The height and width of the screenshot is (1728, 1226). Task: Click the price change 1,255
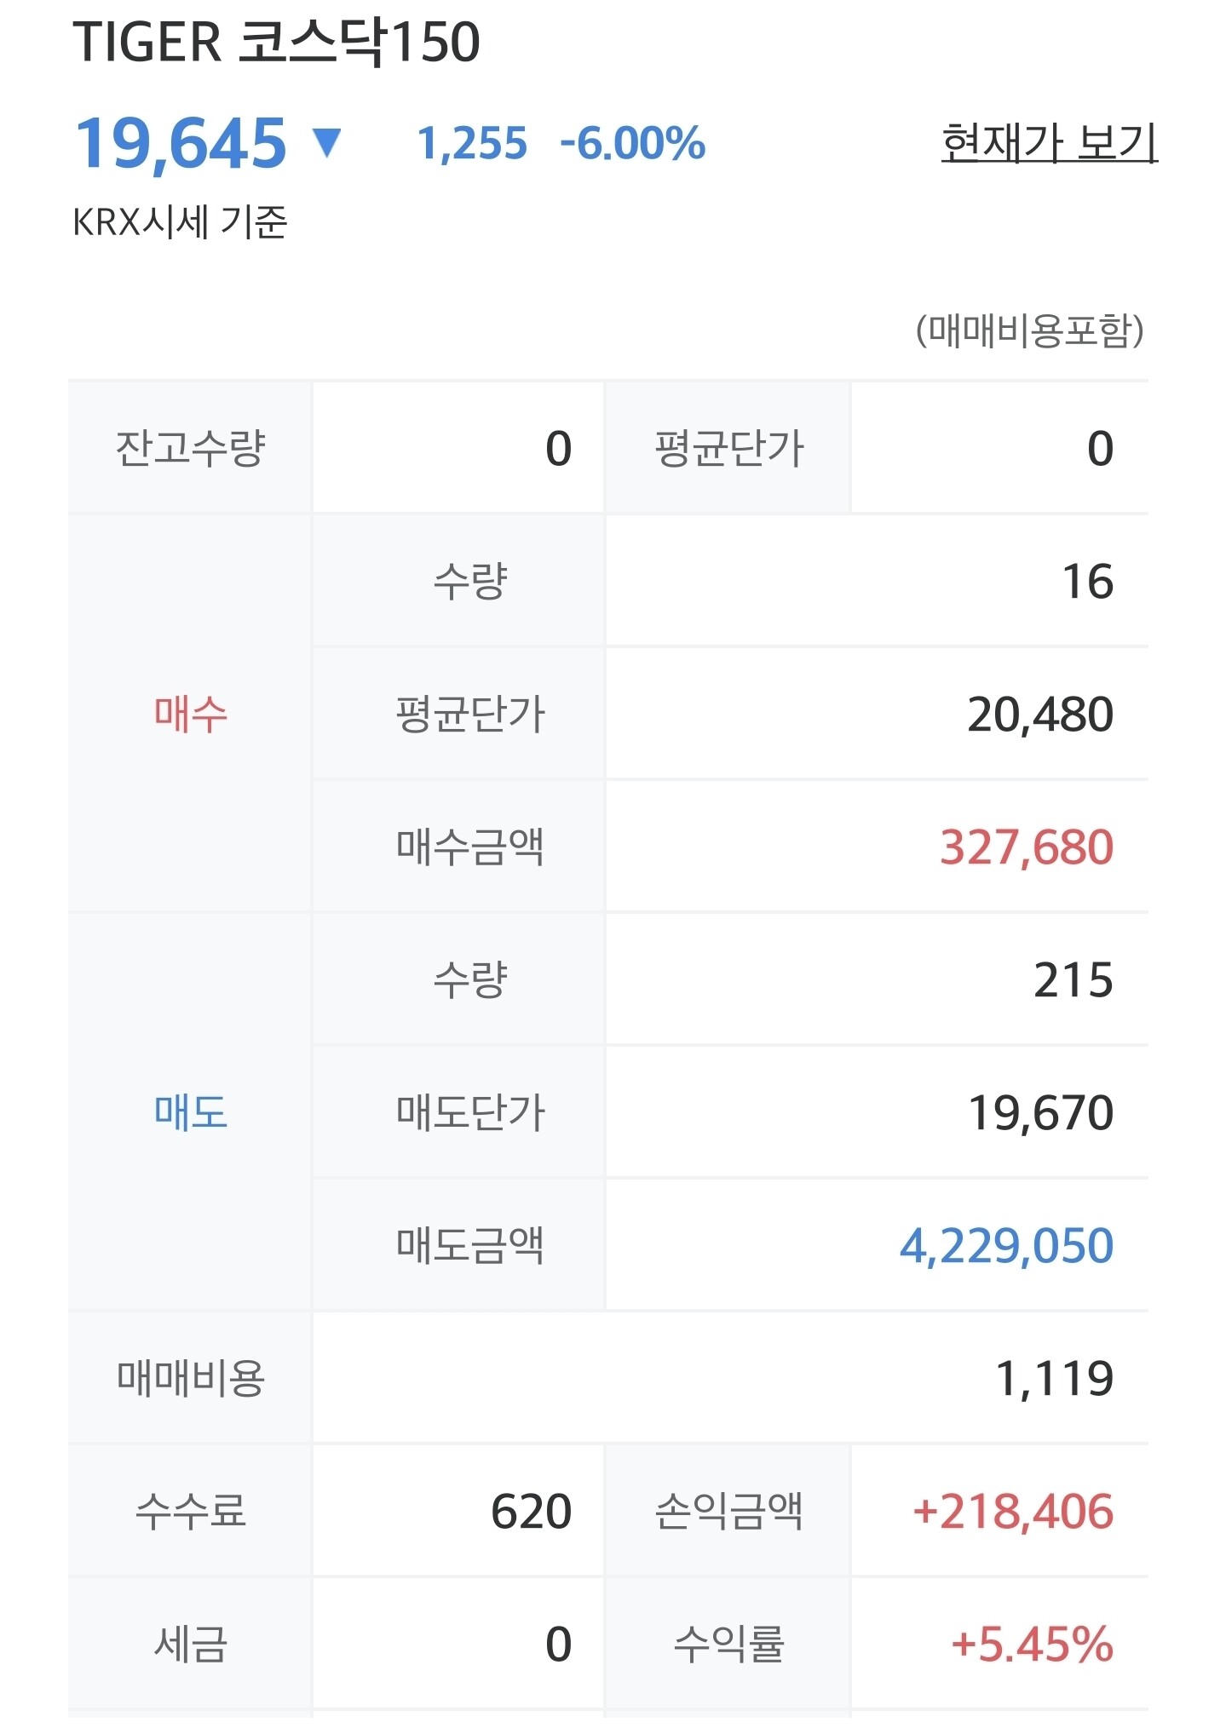(472, 143)
